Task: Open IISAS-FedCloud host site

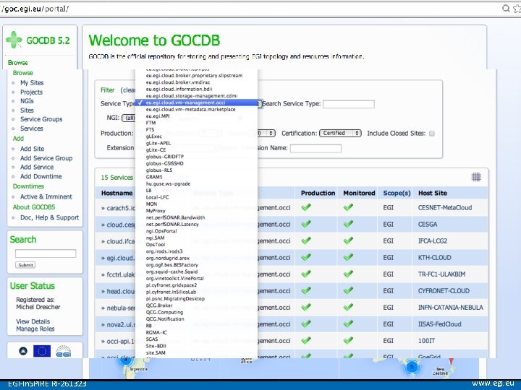Action: [x=440, y=324]
